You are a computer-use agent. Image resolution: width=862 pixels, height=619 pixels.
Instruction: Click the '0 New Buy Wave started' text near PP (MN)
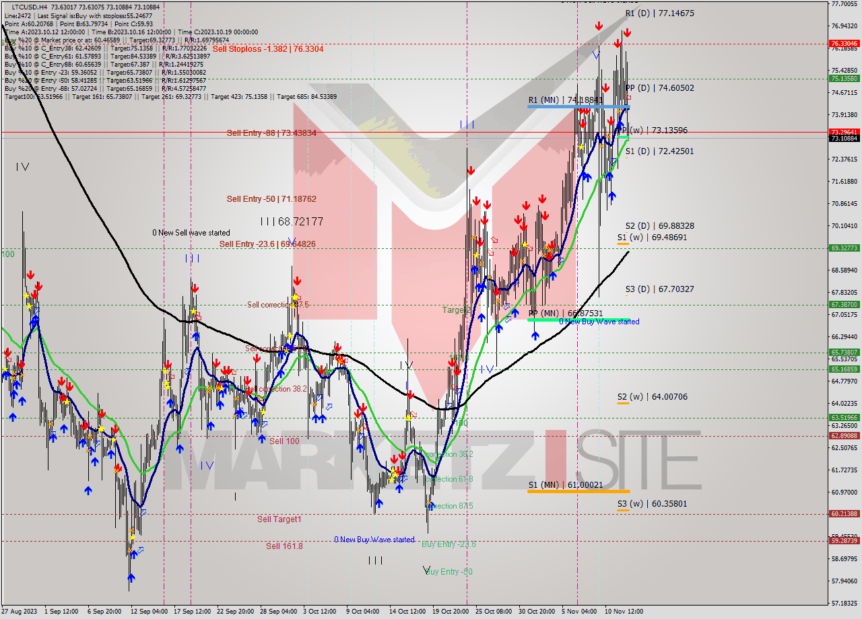pyautogui.click(x=599, y=322)
